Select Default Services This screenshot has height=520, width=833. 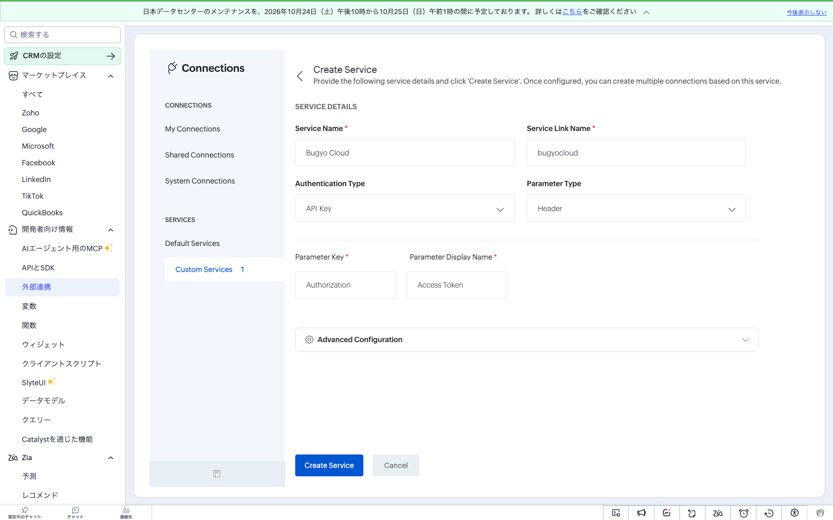click(192, 243)
